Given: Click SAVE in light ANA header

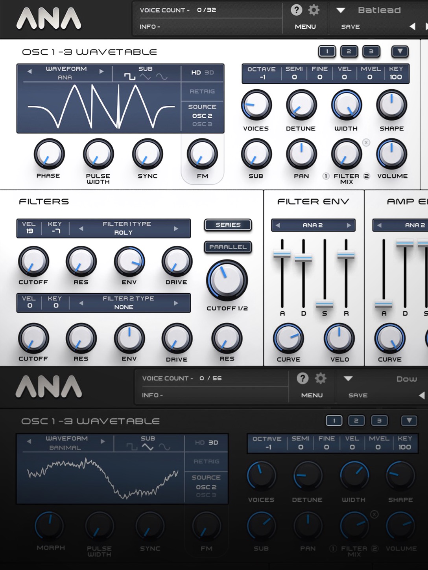Looking at the screenshot, I should click(351, 27).
